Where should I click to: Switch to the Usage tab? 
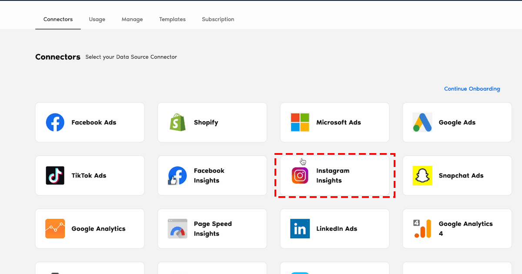(x=97, y=20)
